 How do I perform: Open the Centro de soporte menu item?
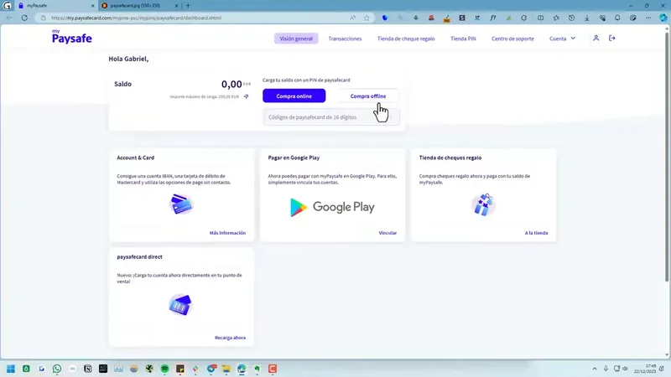click(x=512, y=39)
